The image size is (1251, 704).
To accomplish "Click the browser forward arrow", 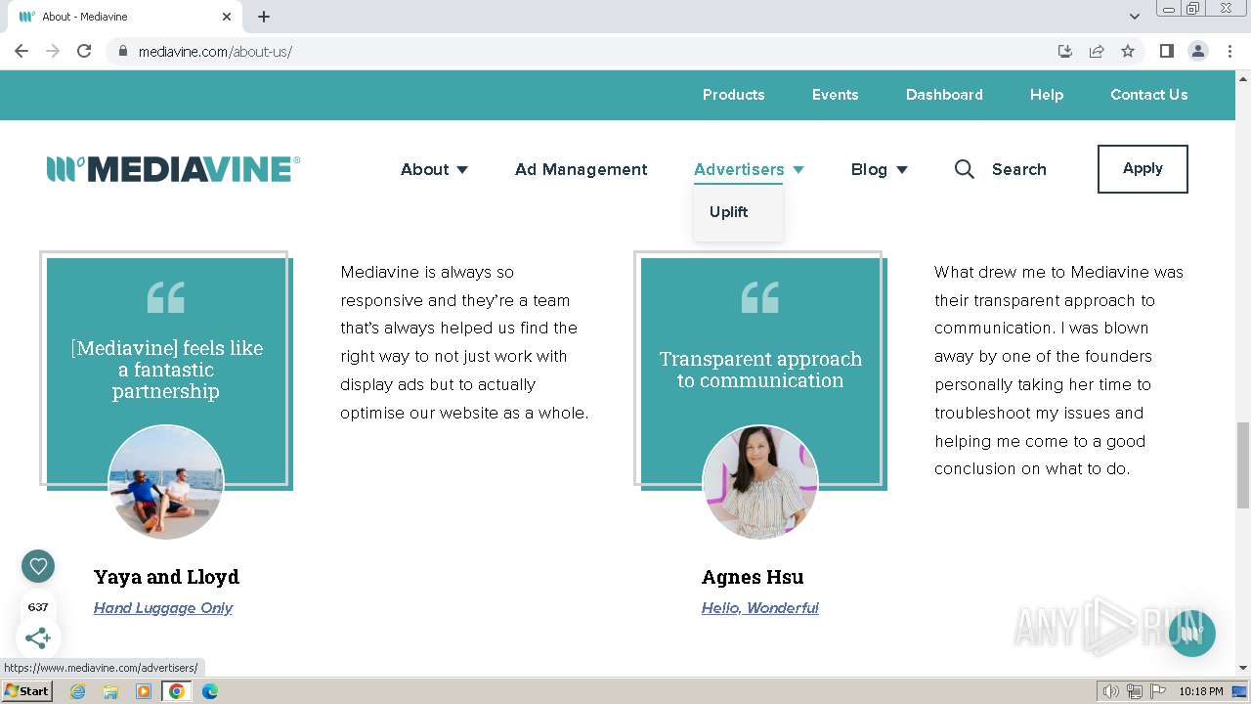I will click(x=53, y=51).
